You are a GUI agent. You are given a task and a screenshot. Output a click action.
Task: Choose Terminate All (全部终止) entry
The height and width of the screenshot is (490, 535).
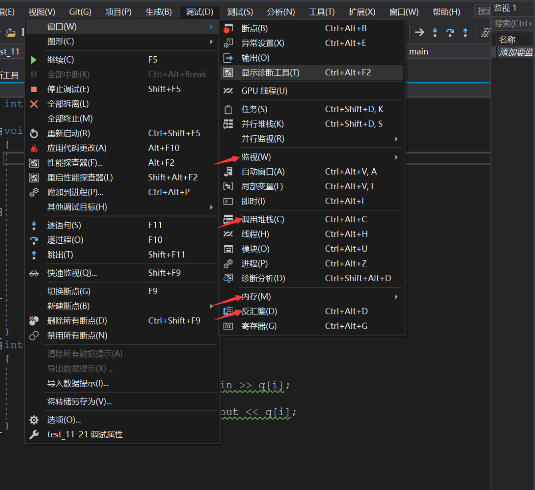point(122,119)
